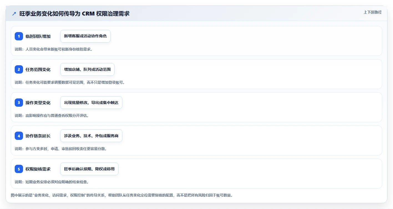393x209 pixels.
Task: Click the step 3 number badge
Action: click(x=19, y=103)
